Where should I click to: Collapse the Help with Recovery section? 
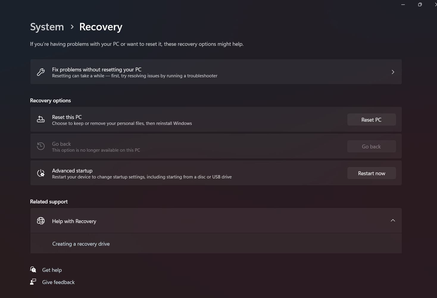click(393, 220)
